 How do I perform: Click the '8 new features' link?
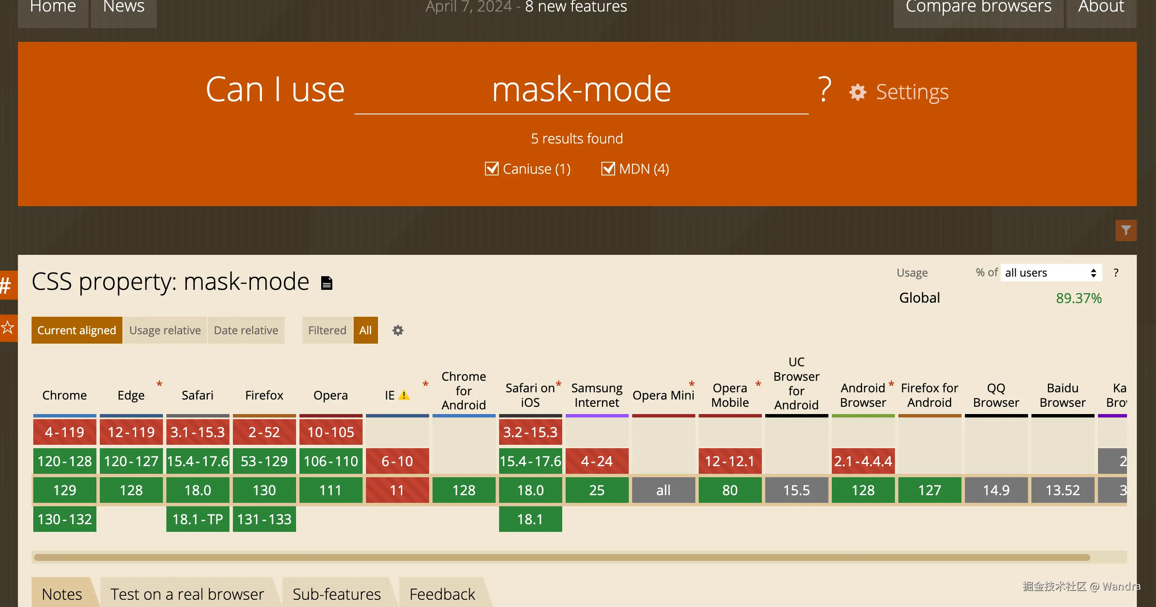(575, 7)
